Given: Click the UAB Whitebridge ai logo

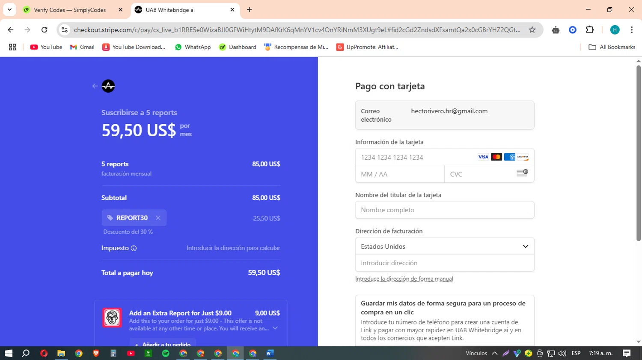Looking at the screenshot, I should [x=108, y=86].
